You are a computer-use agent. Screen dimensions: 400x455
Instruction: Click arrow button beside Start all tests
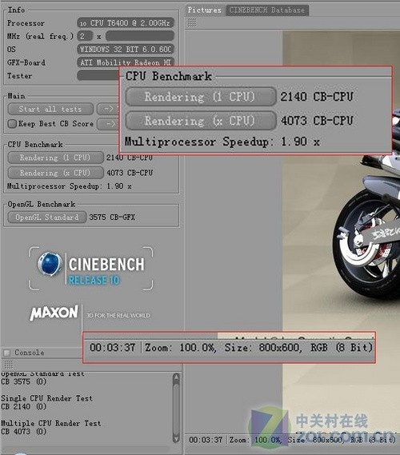point(108,109)
